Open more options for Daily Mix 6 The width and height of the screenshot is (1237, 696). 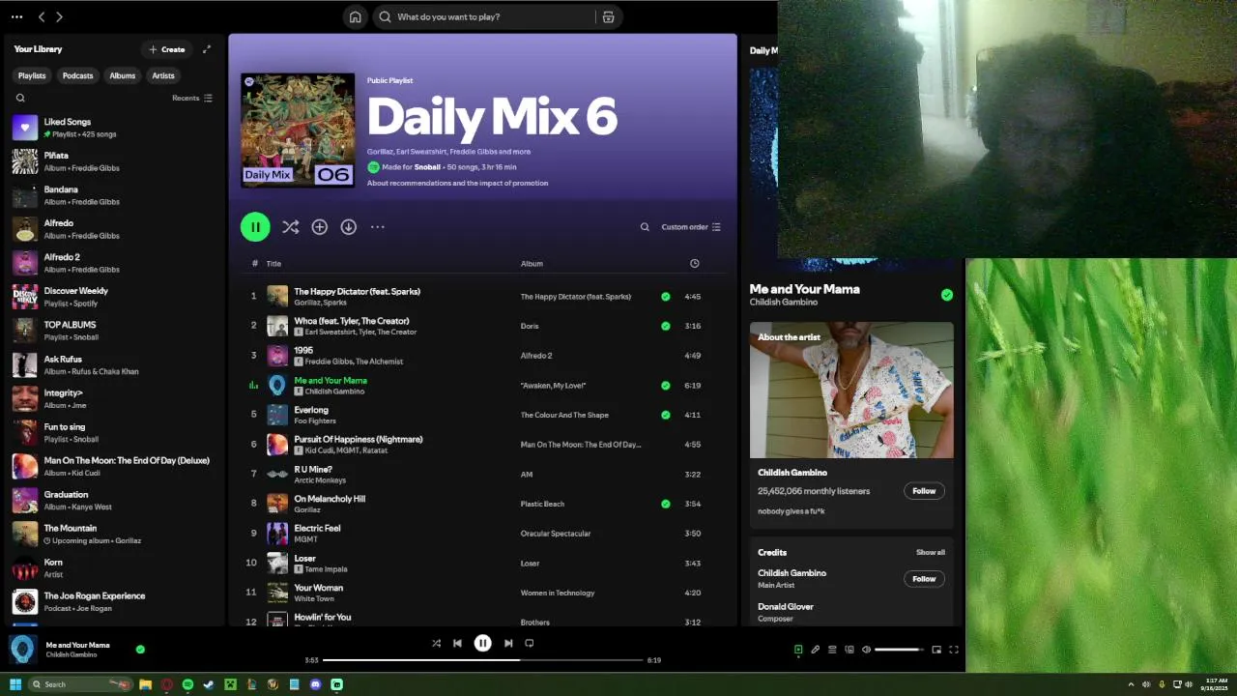(x=377, y=227)
